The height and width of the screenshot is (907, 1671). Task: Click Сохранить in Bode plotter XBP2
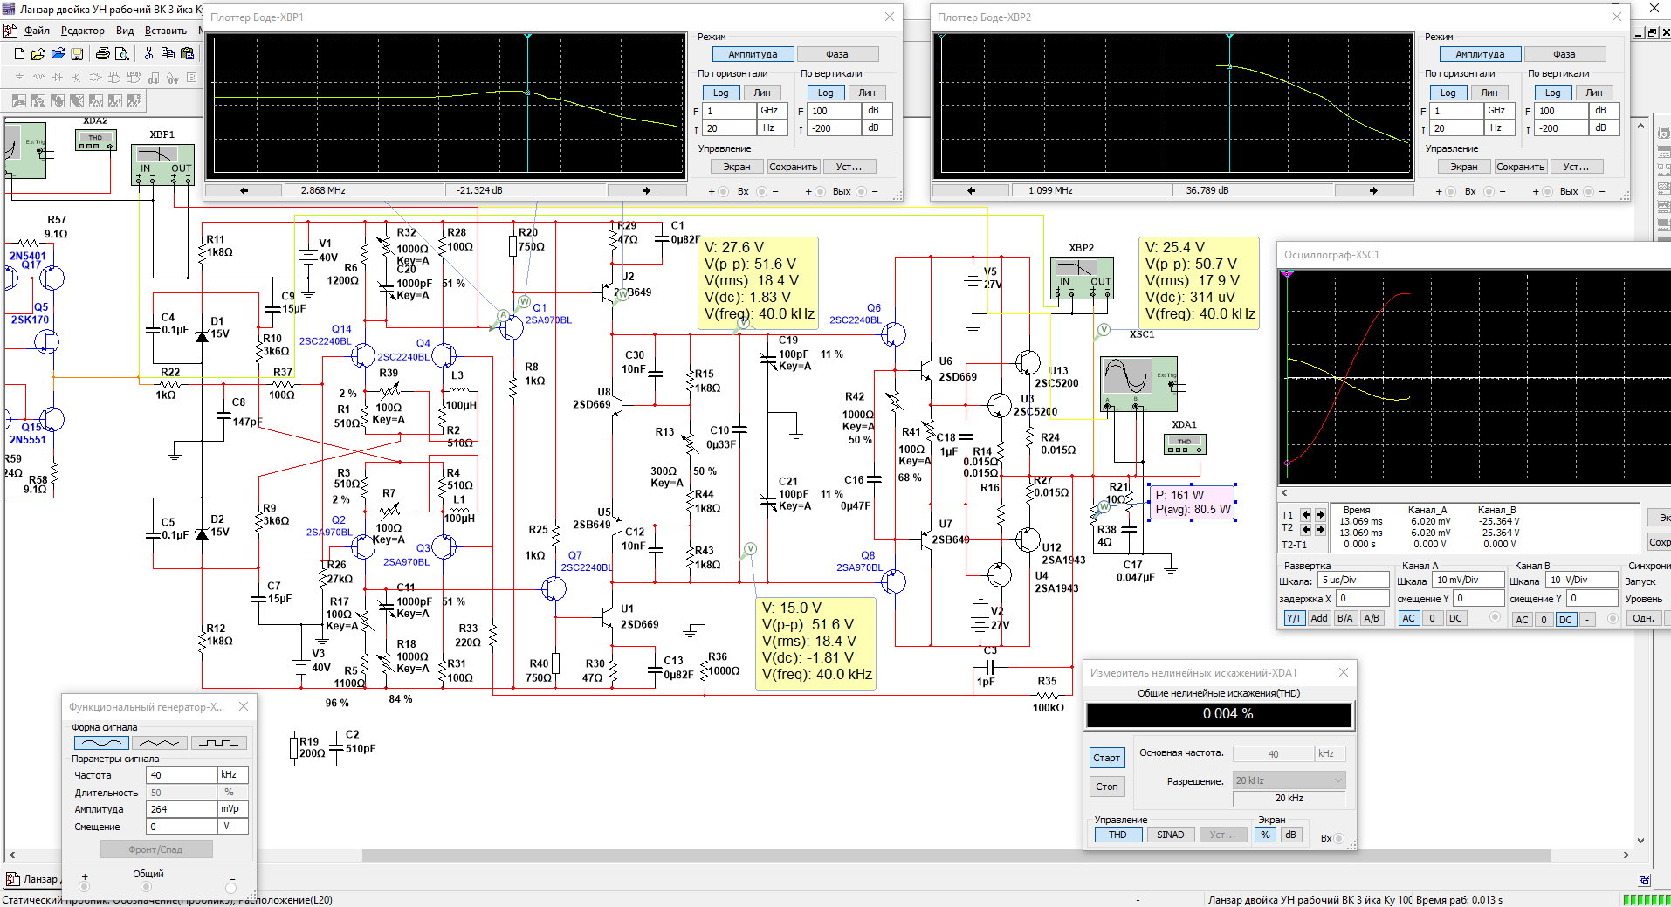click(x=1521, y=167)
